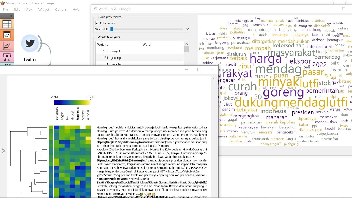
Task: Select the word 'indonesia' in the cloud
Action: pyautogui.click(x=273, y=111)
